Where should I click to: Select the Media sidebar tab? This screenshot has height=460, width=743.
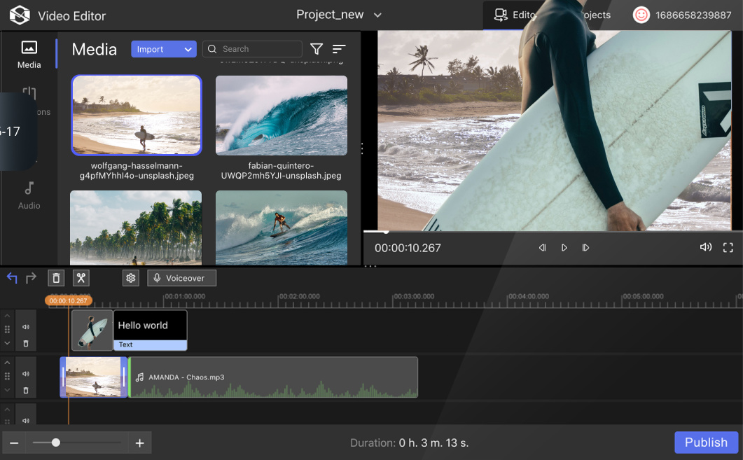pos(29,55)
